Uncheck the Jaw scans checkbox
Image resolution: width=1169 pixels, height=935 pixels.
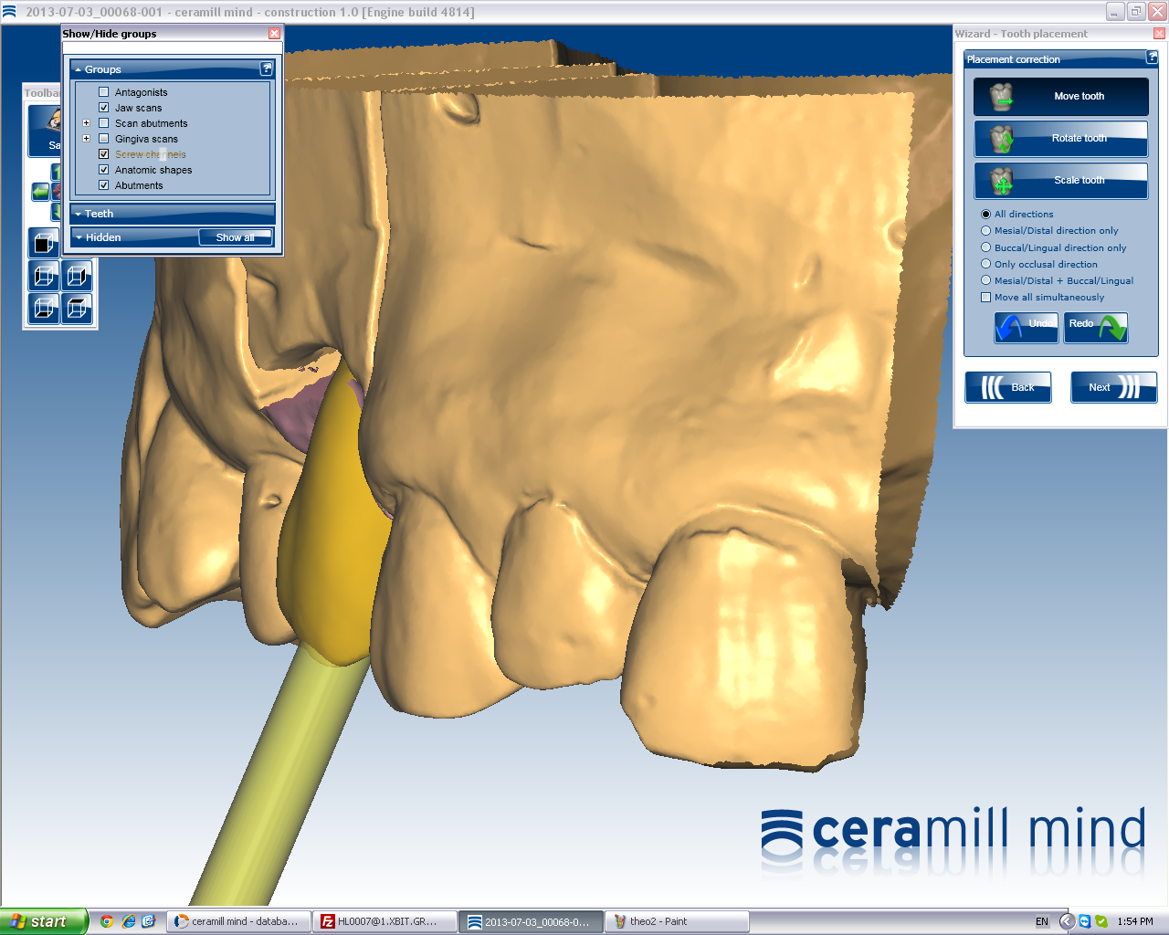tap(104, 108)
